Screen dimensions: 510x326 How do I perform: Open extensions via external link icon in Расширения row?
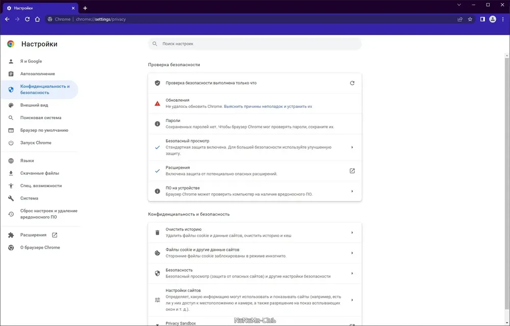click(x=352, y=170)
